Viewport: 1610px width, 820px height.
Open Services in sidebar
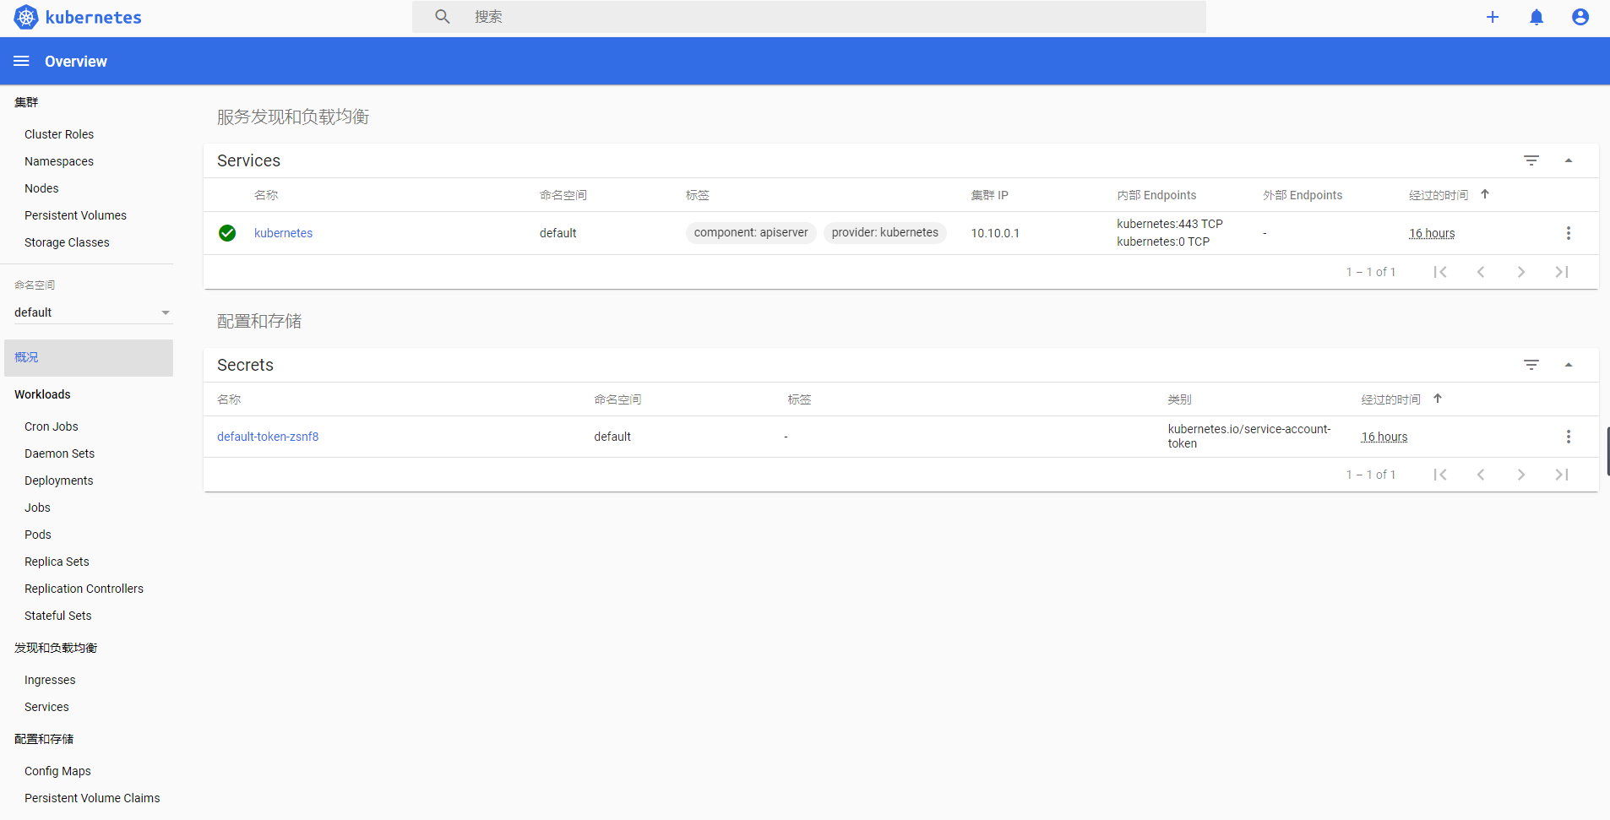tap(46, 707)
